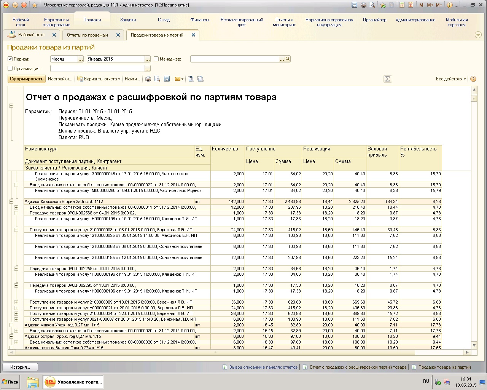Open help question mark icon
The width and height of the screenshot is (487, 390).
click(x=473, y=79)
